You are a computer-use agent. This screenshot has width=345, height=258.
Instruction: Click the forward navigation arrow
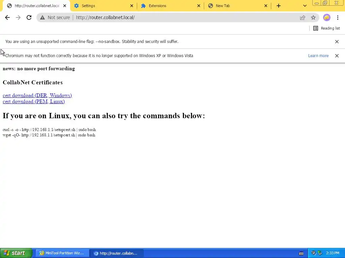pyautogui.click(x=18, y=17)
